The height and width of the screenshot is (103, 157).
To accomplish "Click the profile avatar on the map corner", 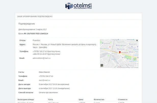I will 137,41.
